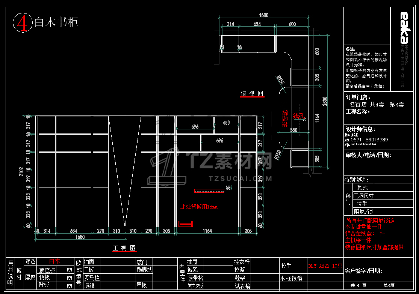This screenshot has height=294, width=419.
Task: Select the 线孔 wire hole circle symbol
Action: tap(304, 119)
